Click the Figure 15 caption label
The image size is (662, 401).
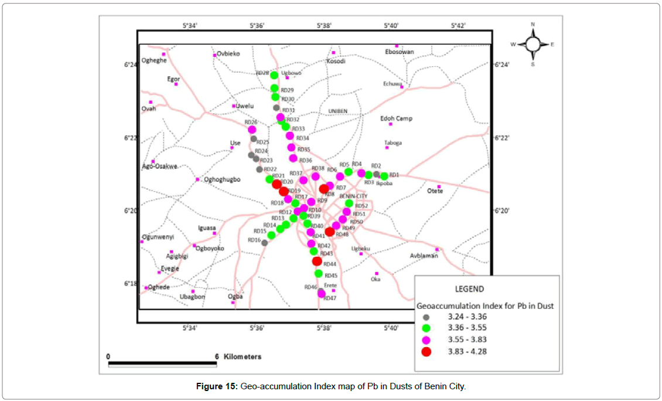[x=330, y=386]
